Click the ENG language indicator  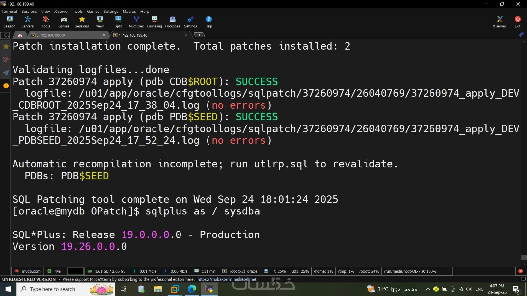[479, 289]
